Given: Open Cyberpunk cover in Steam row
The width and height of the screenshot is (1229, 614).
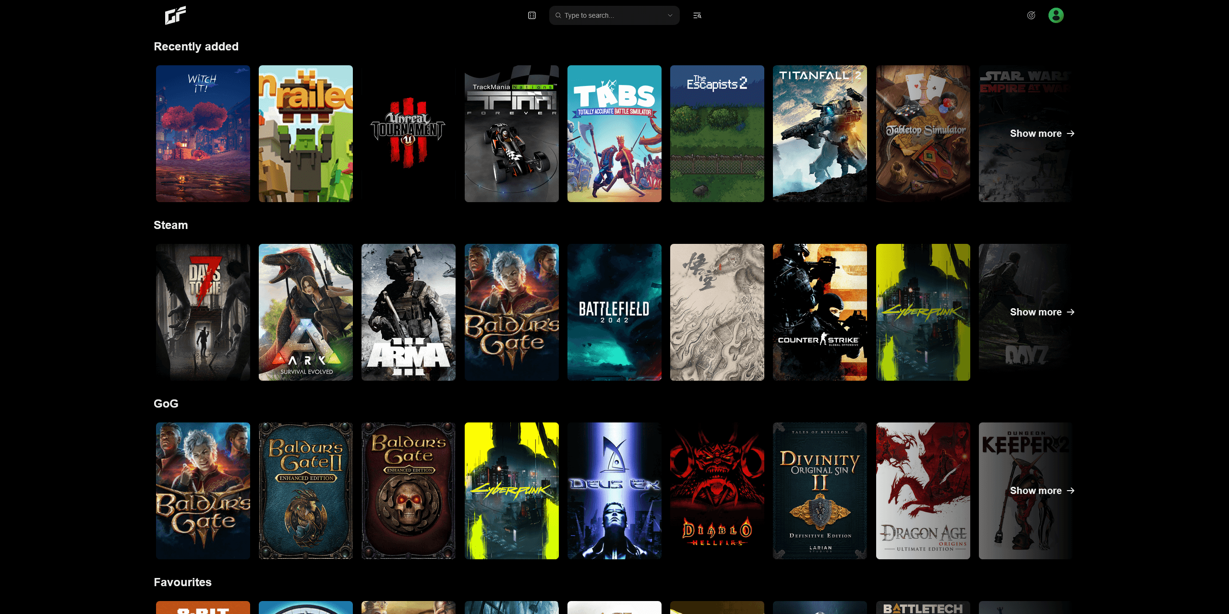Looking at the screenshot, I should click(923, 312).
